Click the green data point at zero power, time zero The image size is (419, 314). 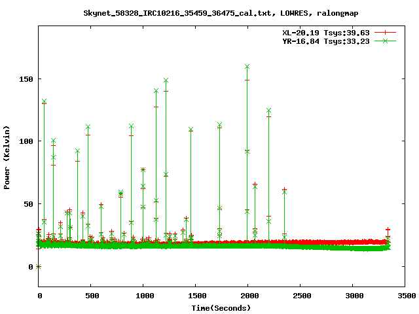(x=39, y=266)
